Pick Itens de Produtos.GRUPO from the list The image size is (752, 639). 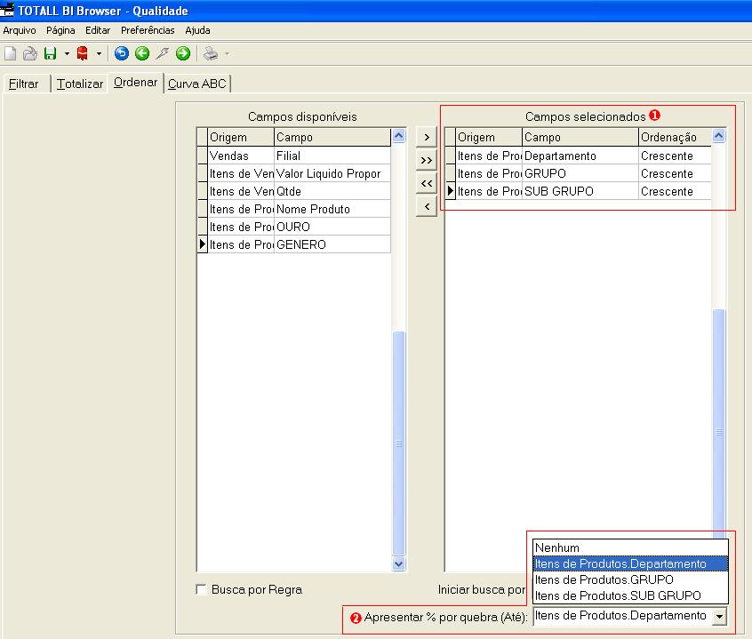(630, 579)
